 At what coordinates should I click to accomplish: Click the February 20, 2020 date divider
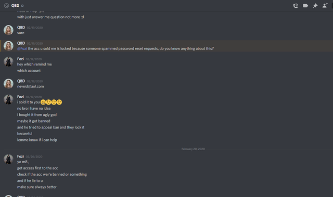(x=193, y=149)
